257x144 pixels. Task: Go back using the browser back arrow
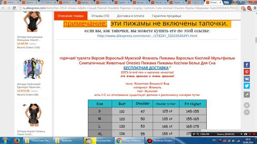point(4,8)
